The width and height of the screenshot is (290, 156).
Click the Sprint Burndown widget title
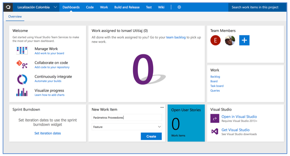click(x=26, y=110)
